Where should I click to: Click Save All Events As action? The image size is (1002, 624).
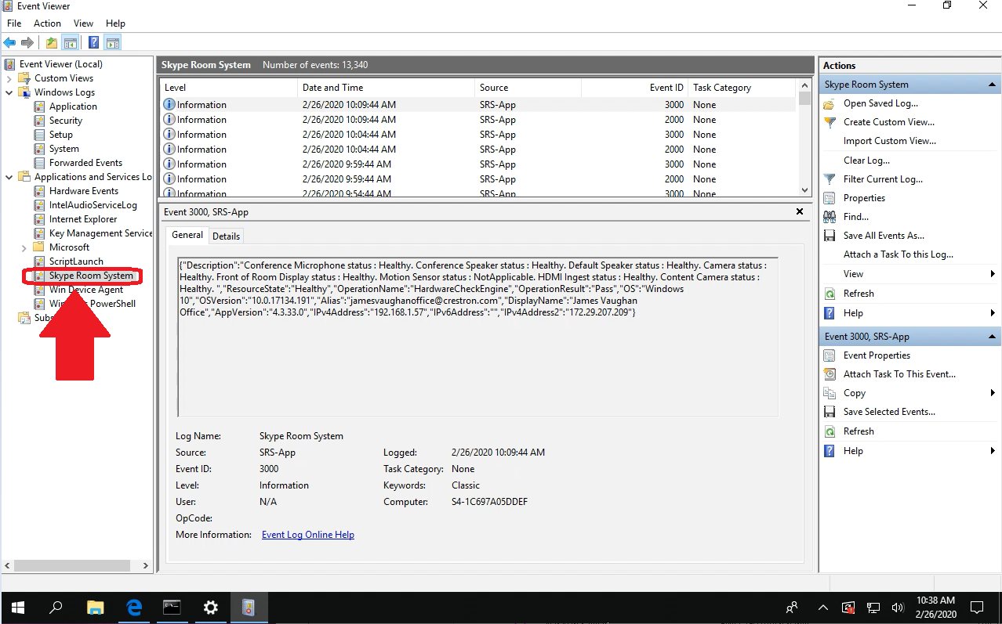click(884, 236)
